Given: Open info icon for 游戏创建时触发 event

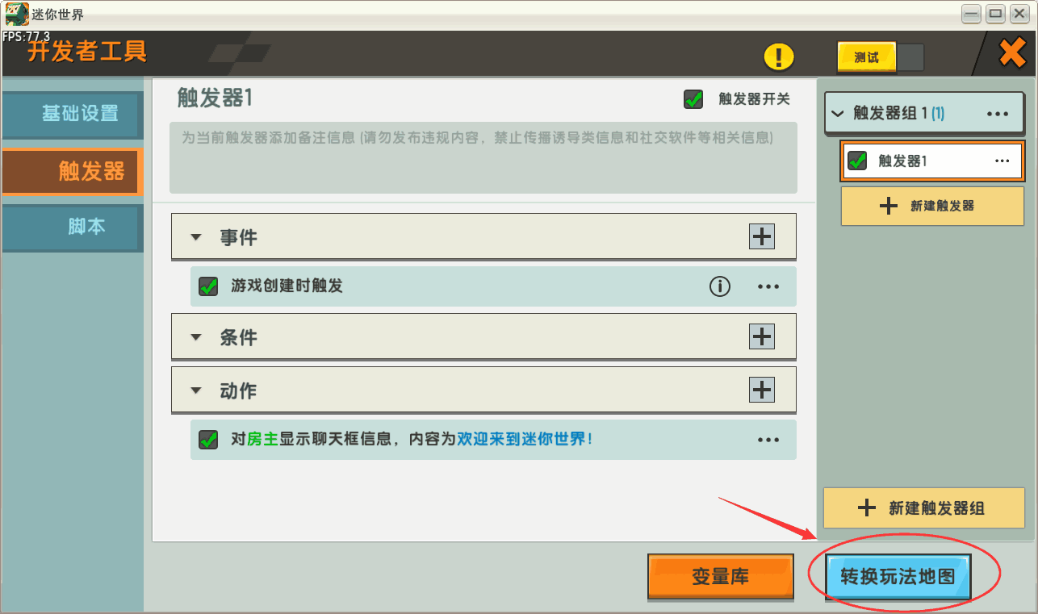Looking at the screenshot, I should (719, 286).
